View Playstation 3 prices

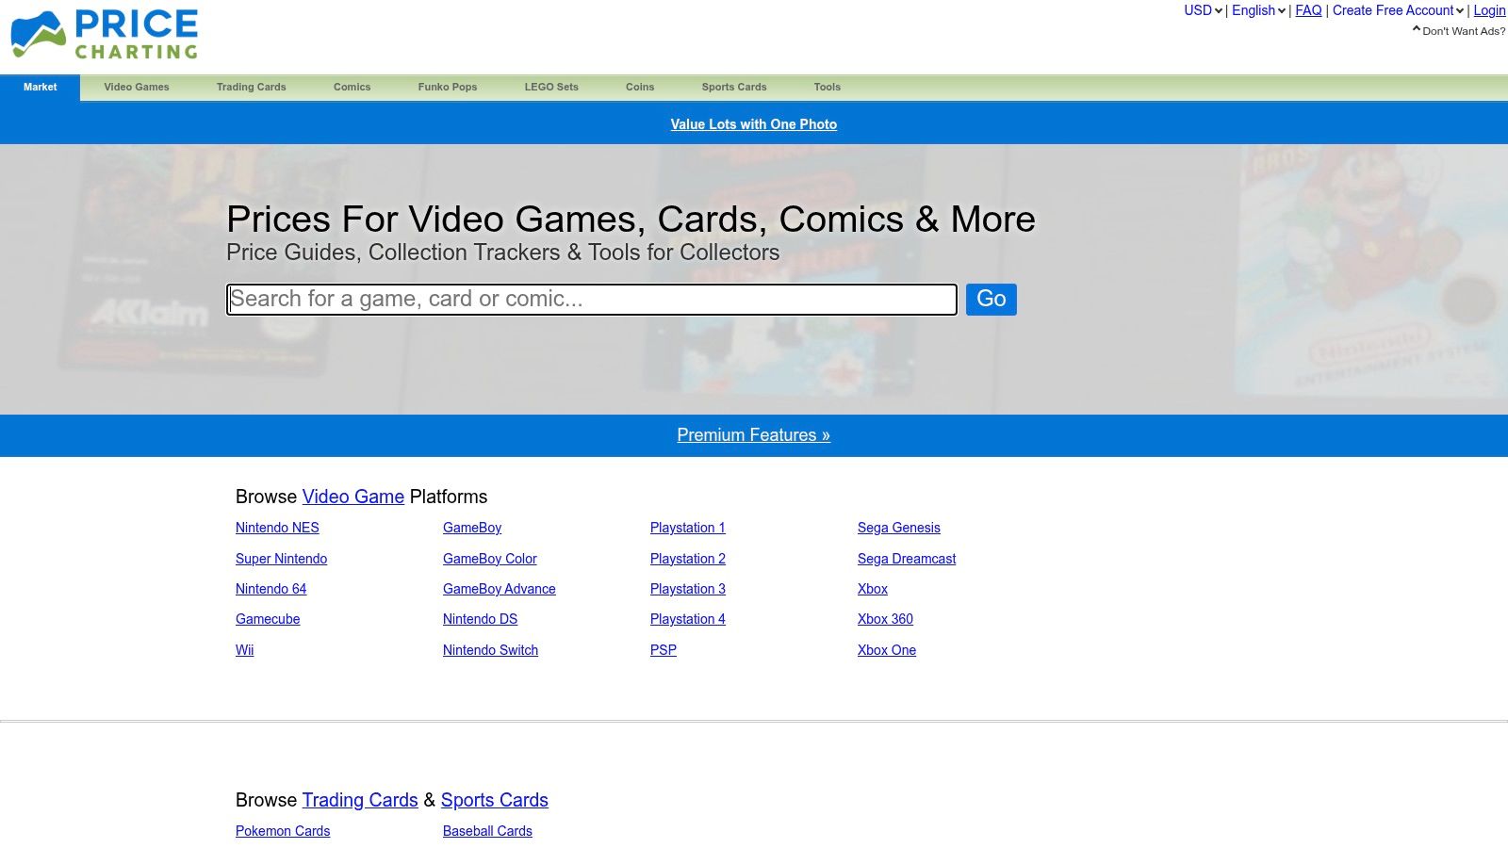tap(688, 589)
